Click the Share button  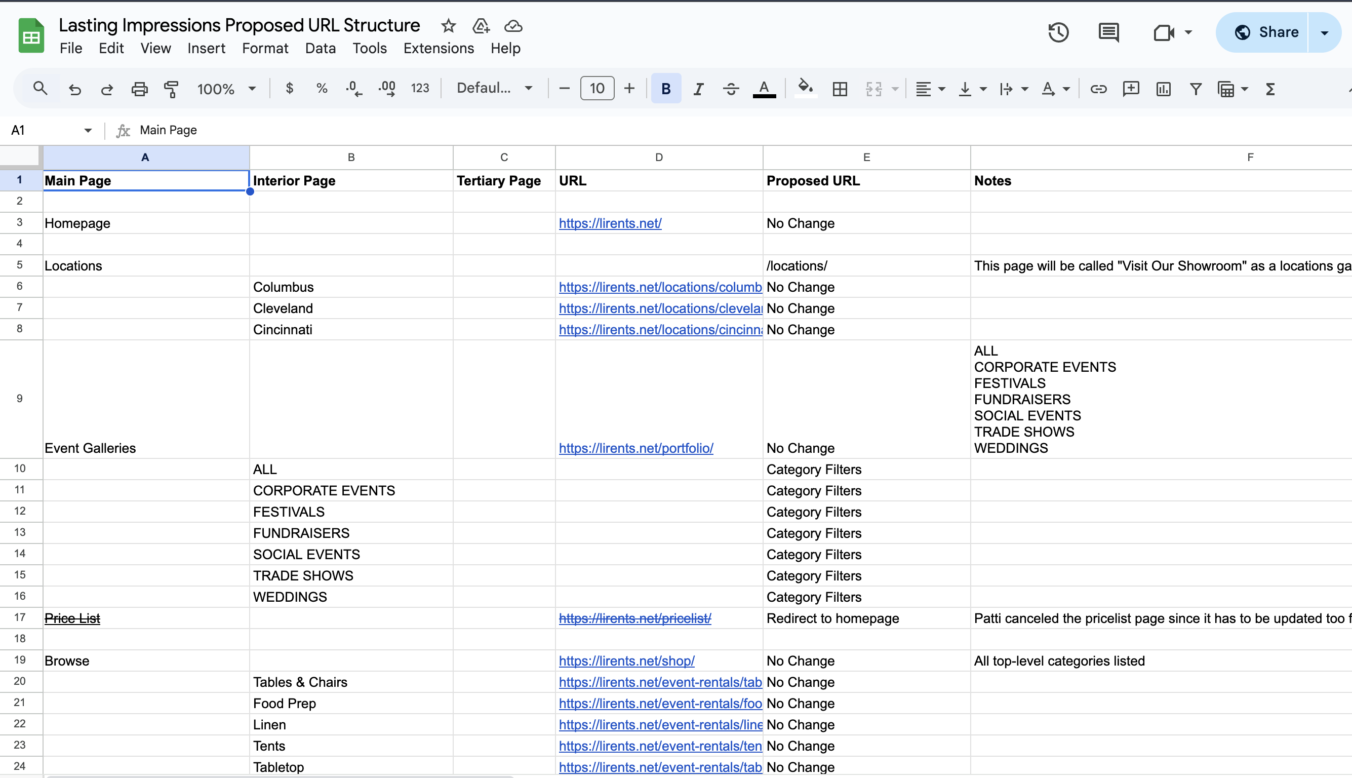coord(1264,32)
